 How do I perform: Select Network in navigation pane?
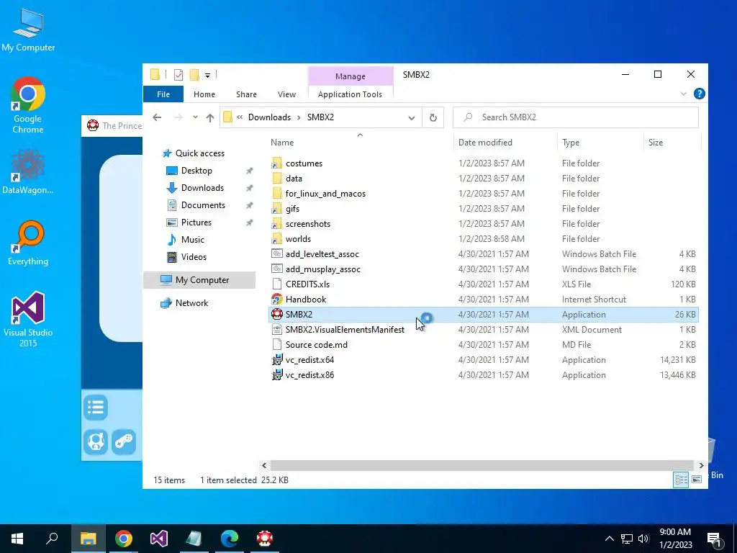pos(191,303)
